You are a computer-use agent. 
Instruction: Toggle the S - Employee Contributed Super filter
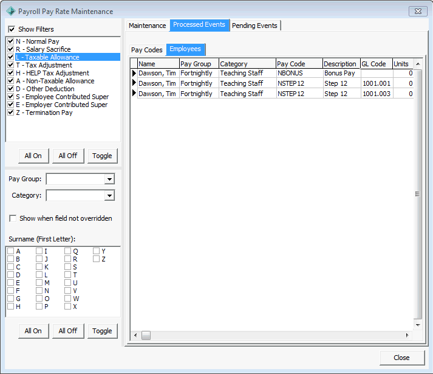point(10,97)
